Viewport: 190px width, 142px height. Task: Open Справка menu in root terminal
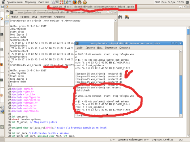tap(59, 17)
